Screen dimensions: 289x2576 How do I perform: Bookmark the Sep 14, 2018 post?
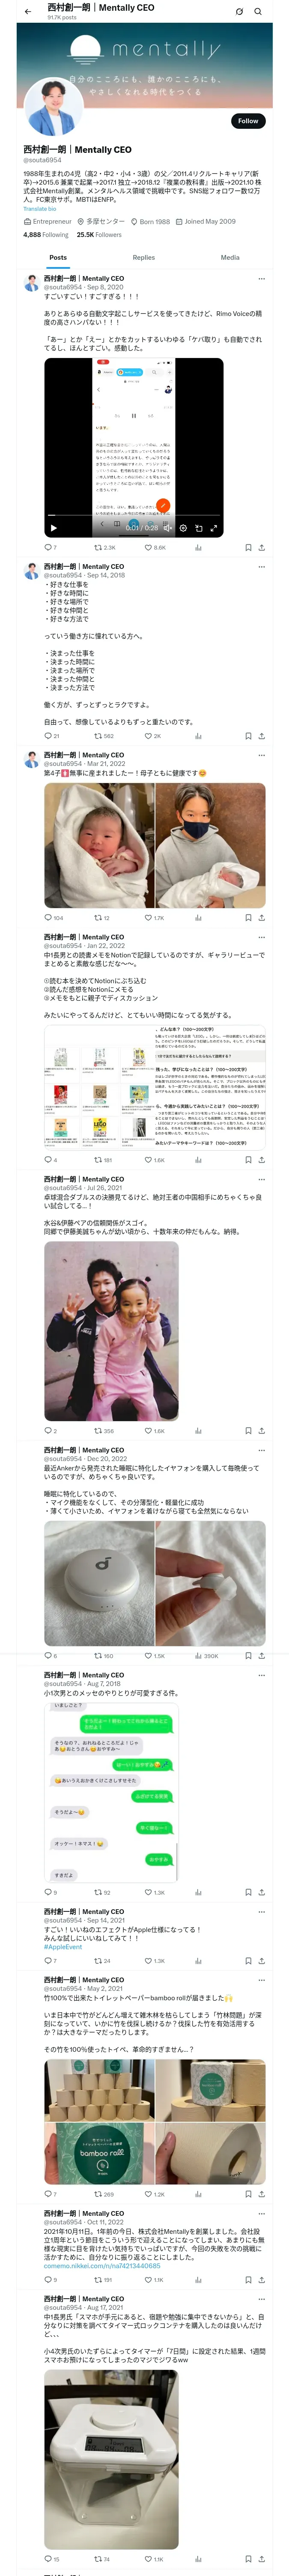coord(248,735)
